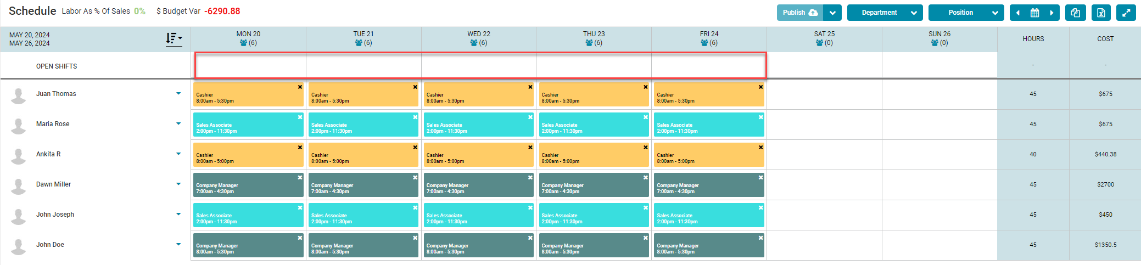Delete Dawn Miller's Friday manager shift
Screen dimensions: 1141x265
click(760, 178)
